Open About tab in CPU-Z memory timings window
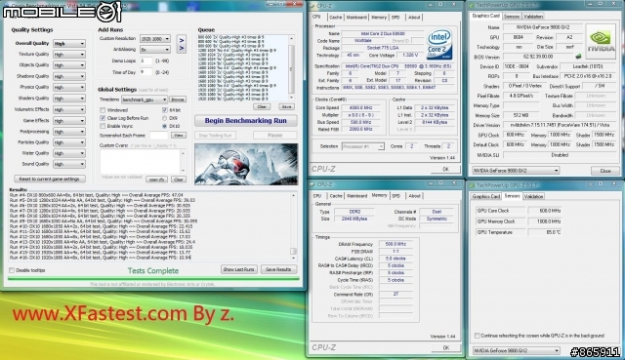Viewport: 625px width, 360px height. point(414,196)
